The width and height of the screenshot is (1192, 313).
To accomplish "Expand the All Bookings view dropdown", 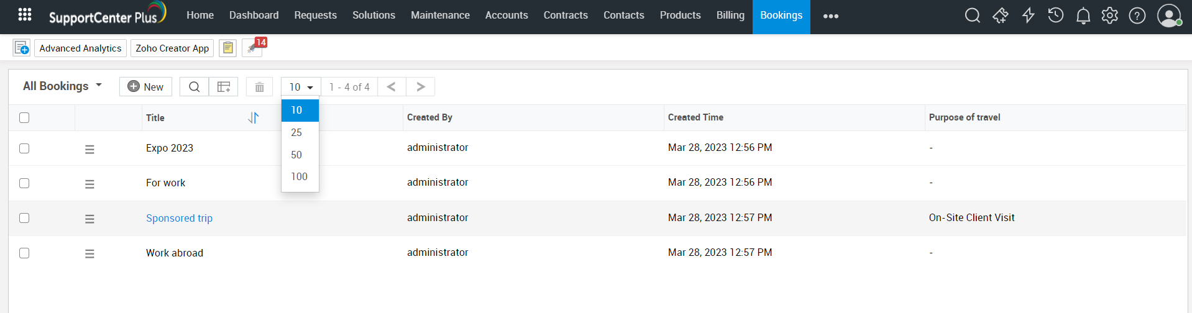I will 62,86.
